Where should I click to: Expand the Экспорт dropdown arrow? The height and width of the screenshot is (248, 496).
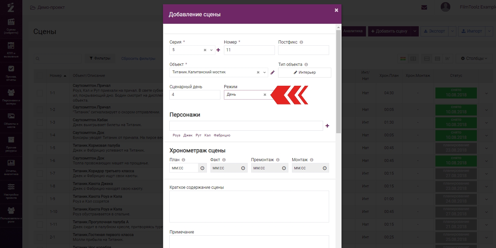452,31
